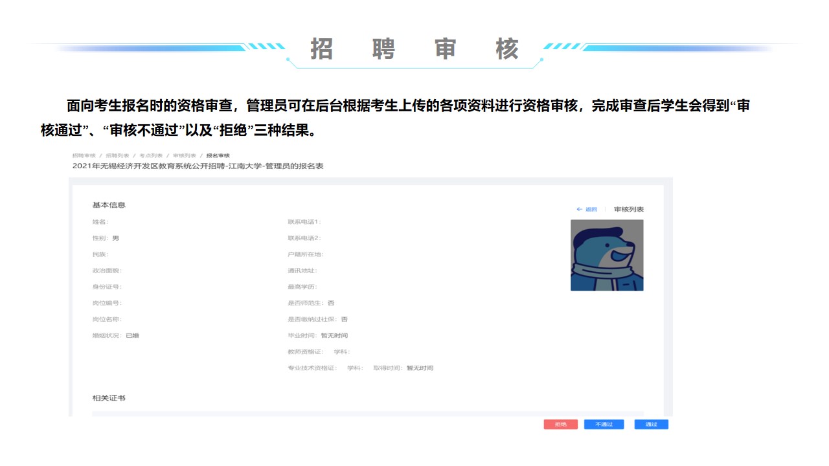
Task: Click the back arrow icon beside 返回
Action: pos(579,210)
